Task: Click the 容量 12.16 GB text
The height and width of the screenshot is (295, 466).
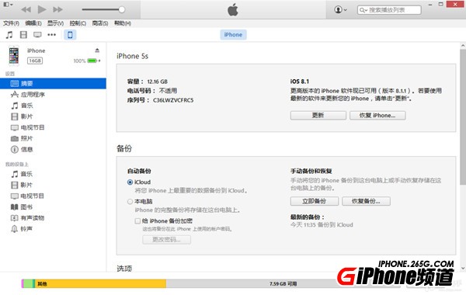Action: coord(148,82)
